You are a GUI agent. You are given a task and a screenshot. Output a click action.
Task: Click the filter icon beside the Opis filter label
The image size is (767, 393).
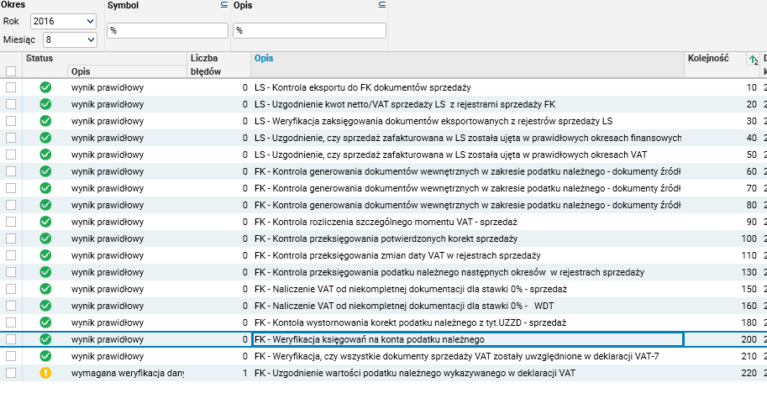382,5
